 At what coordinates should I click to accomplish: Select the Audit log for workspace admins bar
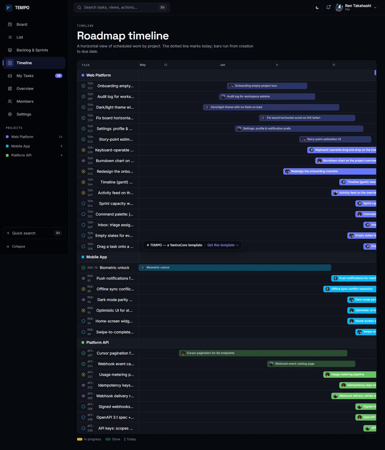[267, 97]
